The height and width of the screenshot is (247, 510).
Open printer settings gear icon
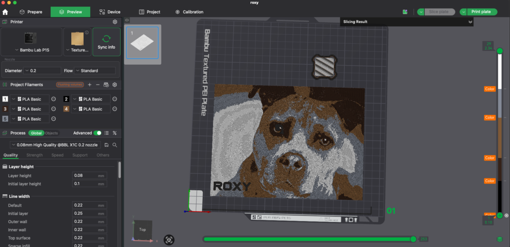115,22
